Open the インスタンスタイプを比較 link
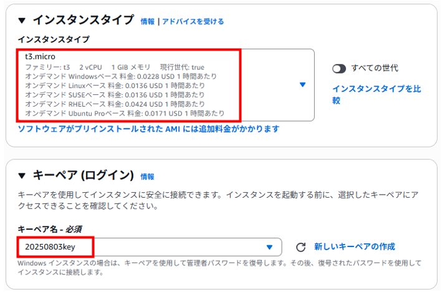445x292 pixels. click(376, 95)
